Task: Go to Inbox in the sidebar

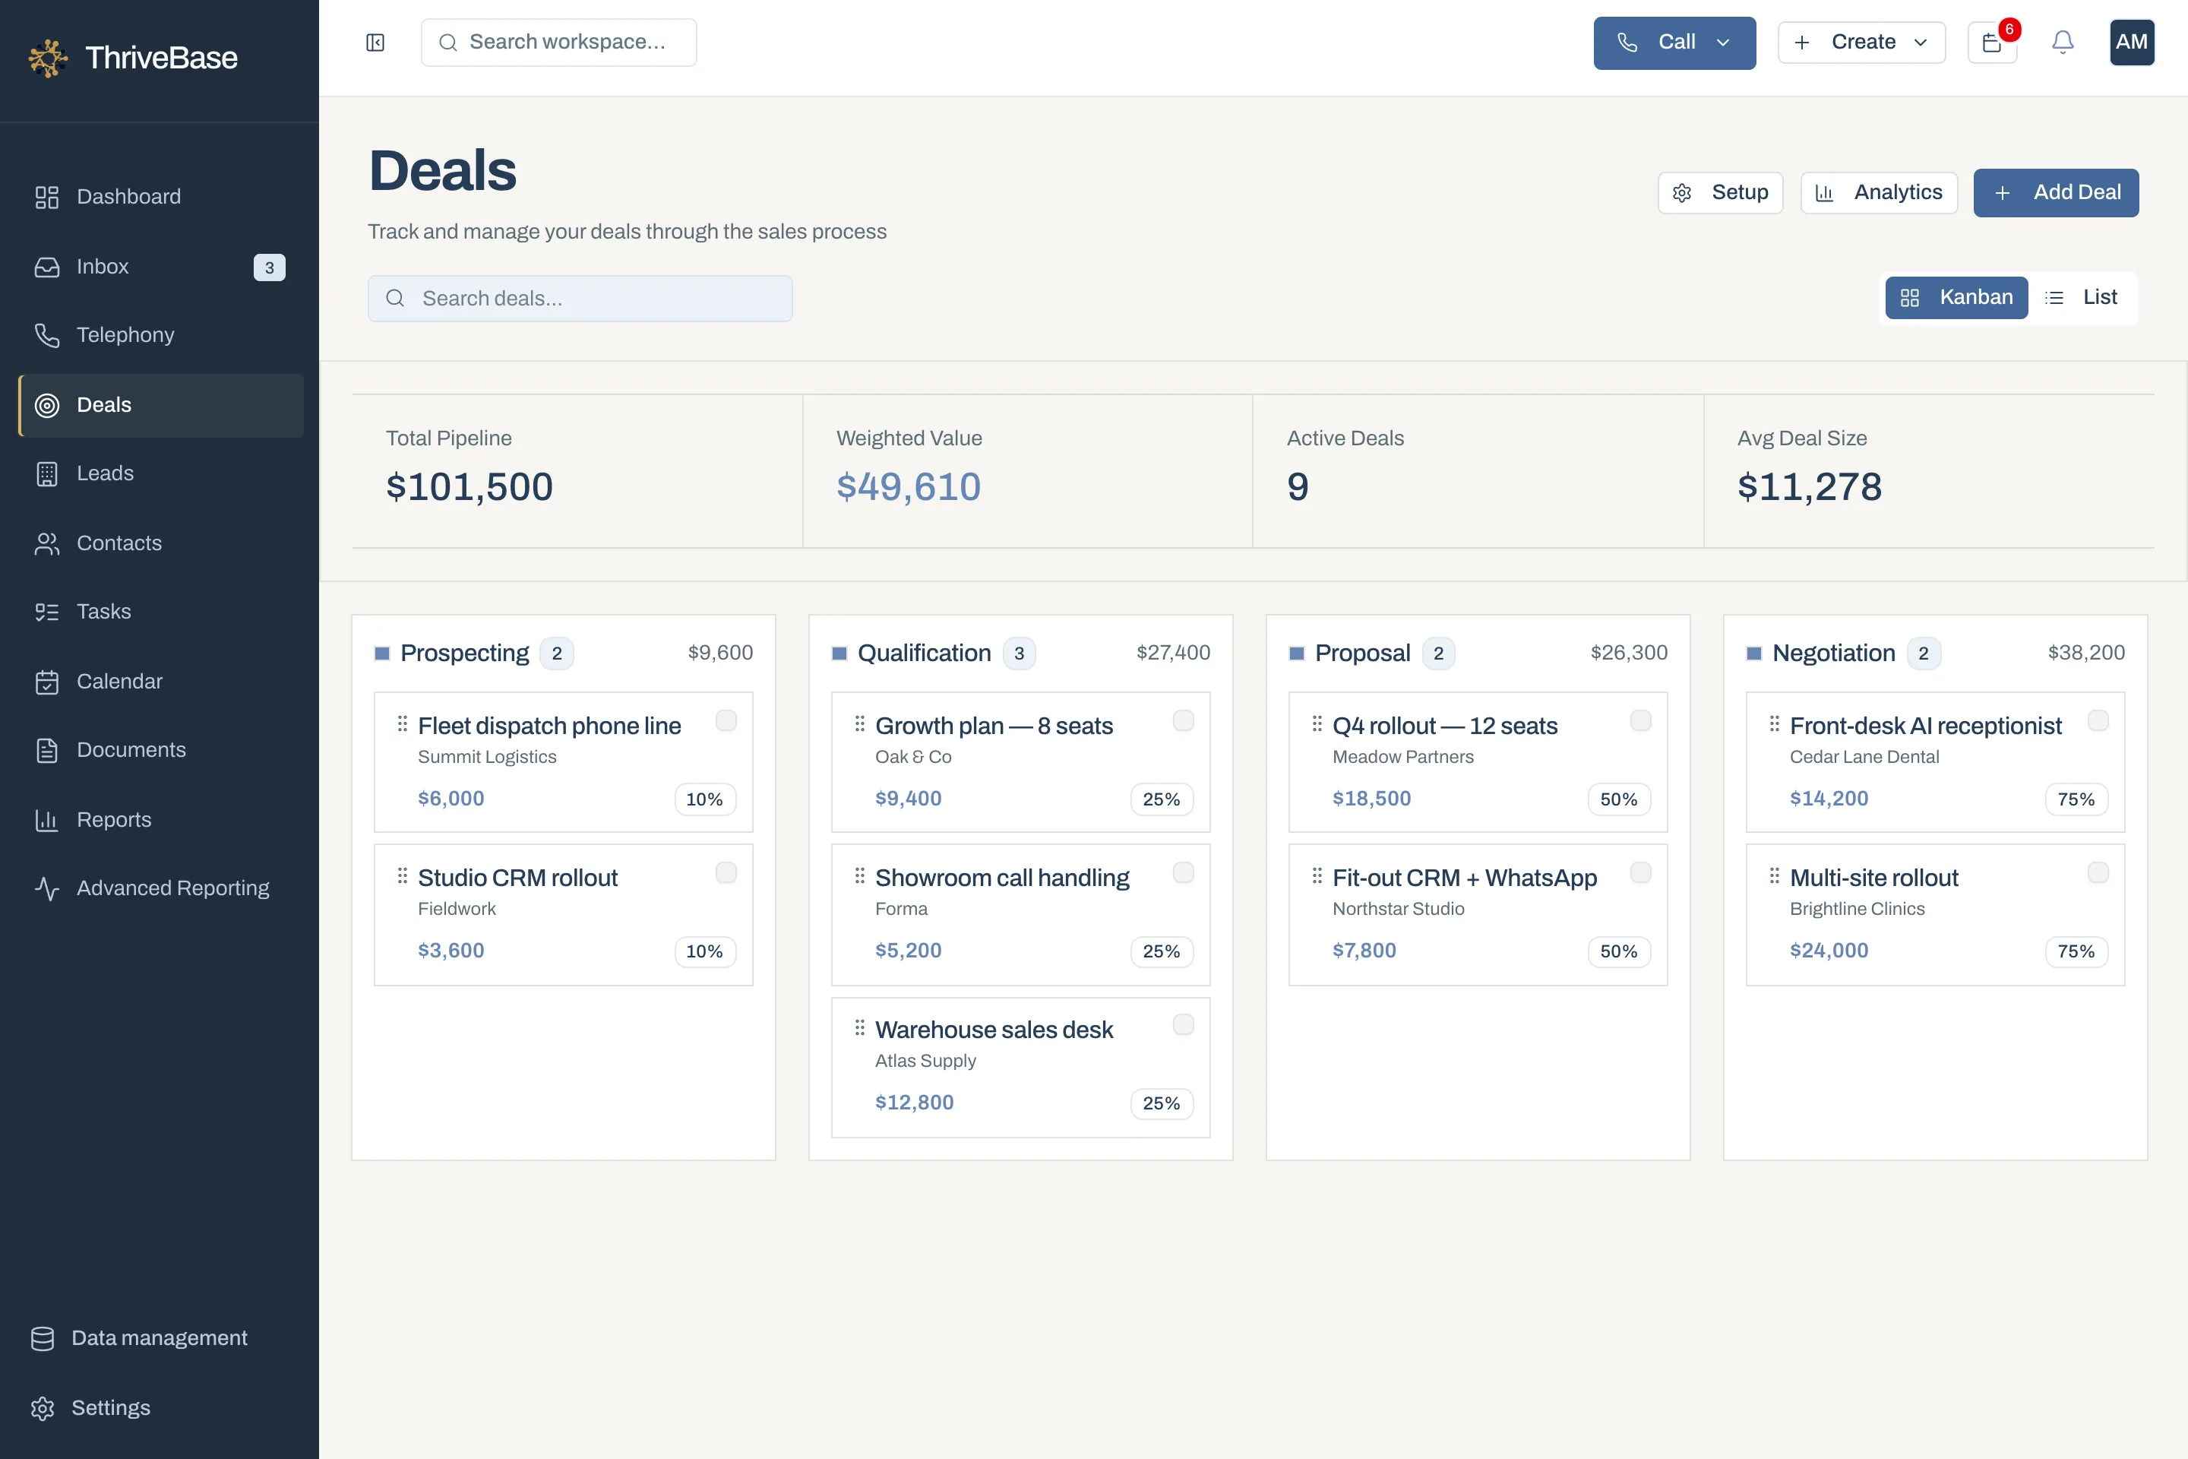Action: click(161, 267)
